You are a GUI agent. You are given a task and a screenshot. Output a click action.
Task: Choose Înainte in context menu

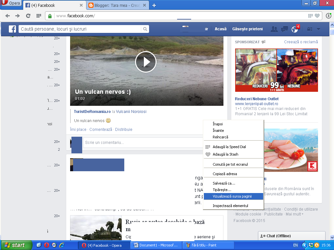click(x=234, y=131)
